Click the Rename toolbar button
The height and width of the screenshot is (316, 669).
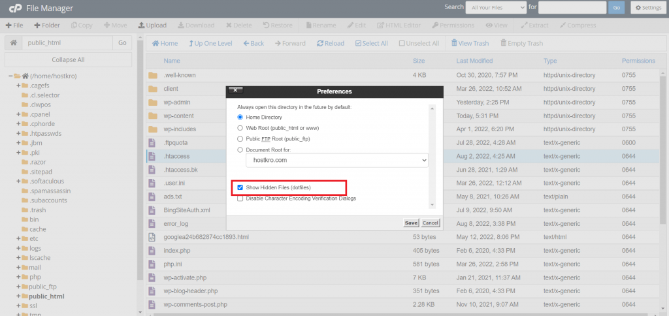point(320,25)
